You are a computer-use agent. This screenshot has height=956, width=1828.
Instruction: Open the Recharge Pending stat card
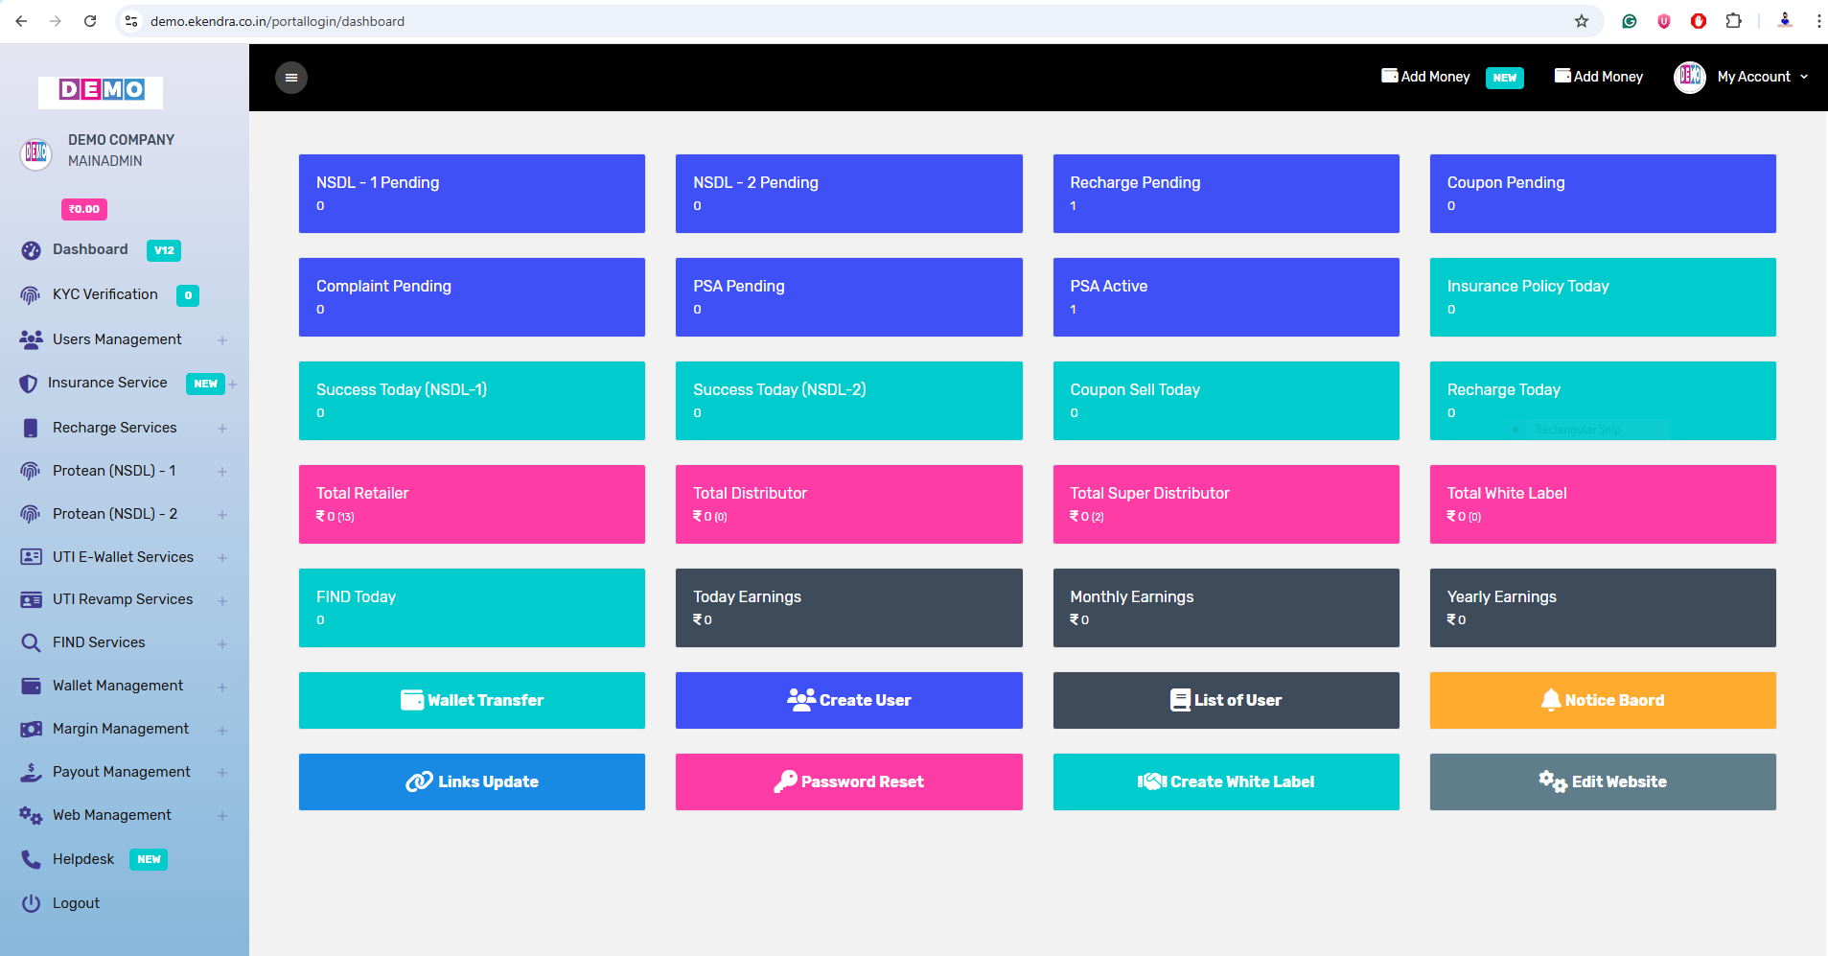click(1225, 193)
